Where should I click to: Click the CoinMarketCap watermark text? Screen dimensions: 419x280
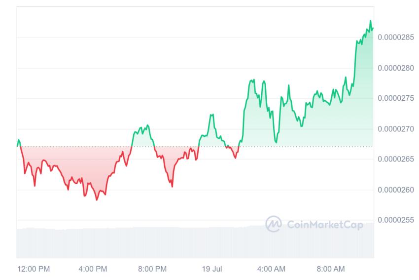click(x=325, y=225)
